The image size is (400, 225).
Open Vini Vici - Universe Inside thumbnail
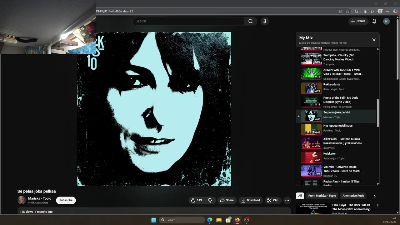311,171
